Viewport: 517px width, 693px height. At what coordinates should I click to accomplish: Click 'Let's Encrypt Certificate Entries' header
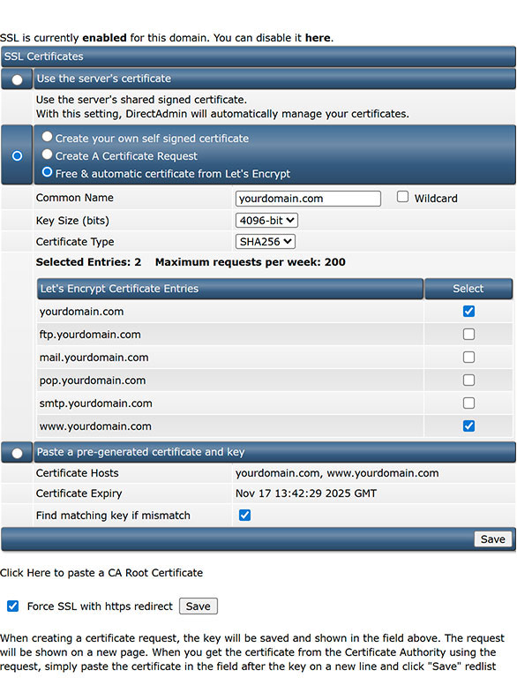230,289
